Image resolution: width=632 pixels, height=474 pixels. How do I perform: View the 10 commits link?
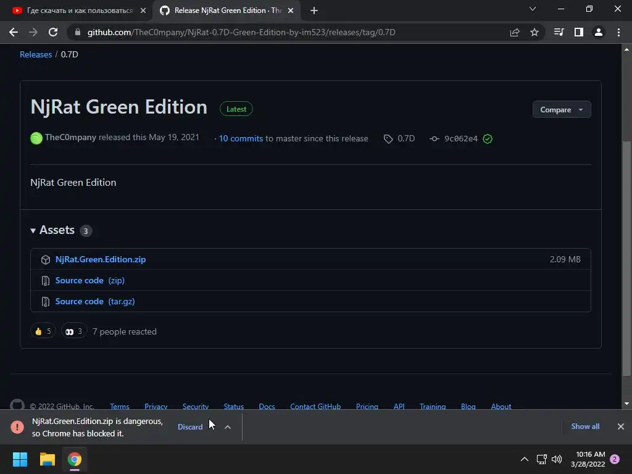(241, 139)
